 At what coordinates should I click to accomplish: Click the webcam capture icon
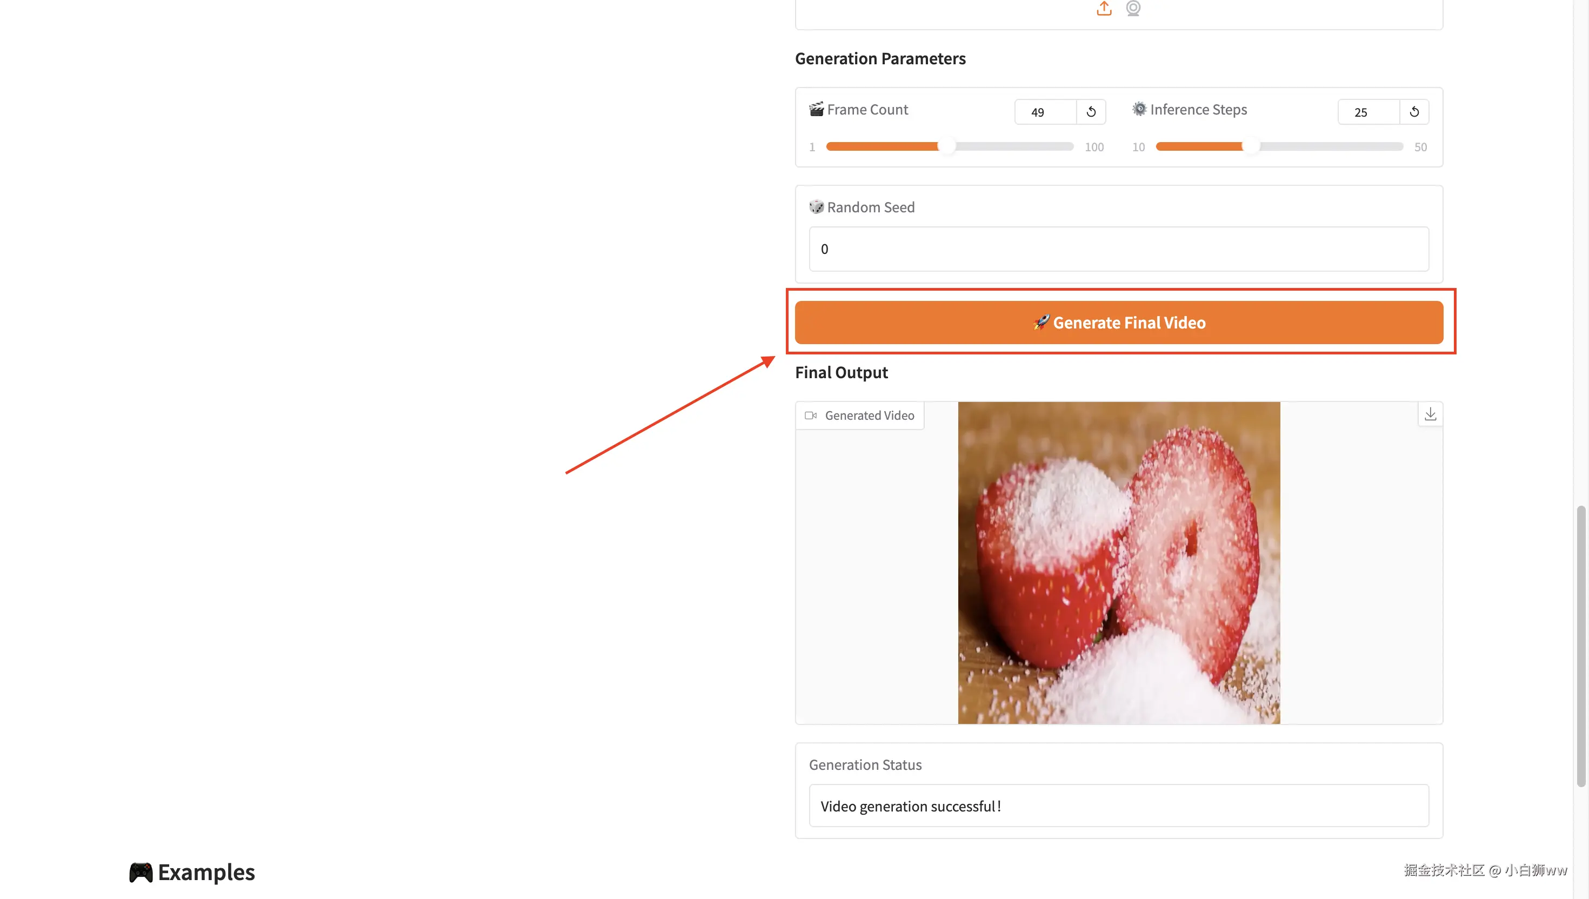click(x=1133, y=8)
